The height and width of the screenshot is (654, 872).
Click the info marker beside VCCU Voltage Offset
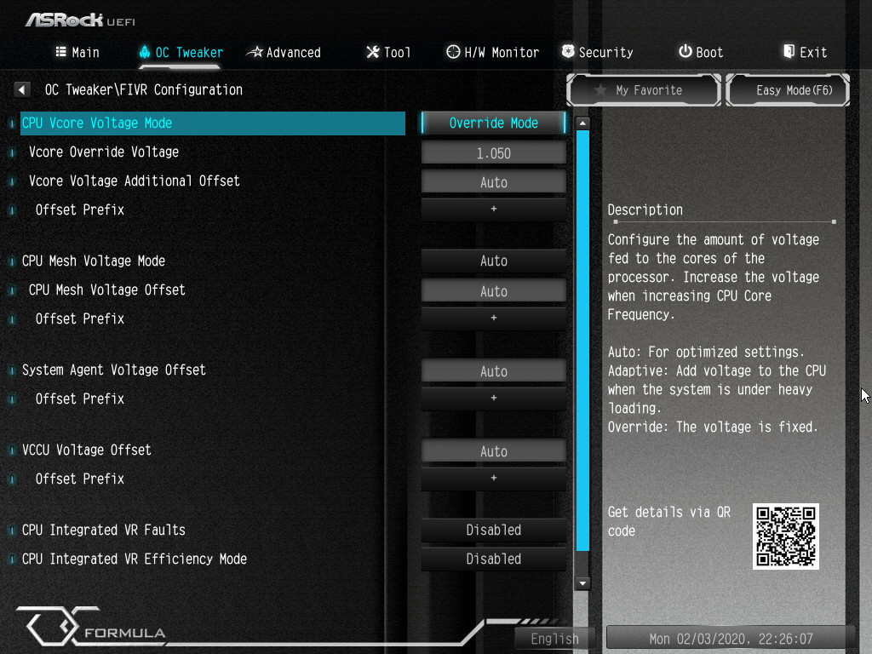coord(12,450)
